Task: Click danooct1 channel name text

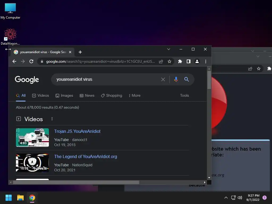Action: pyautogui.click(x=80, y=140)
